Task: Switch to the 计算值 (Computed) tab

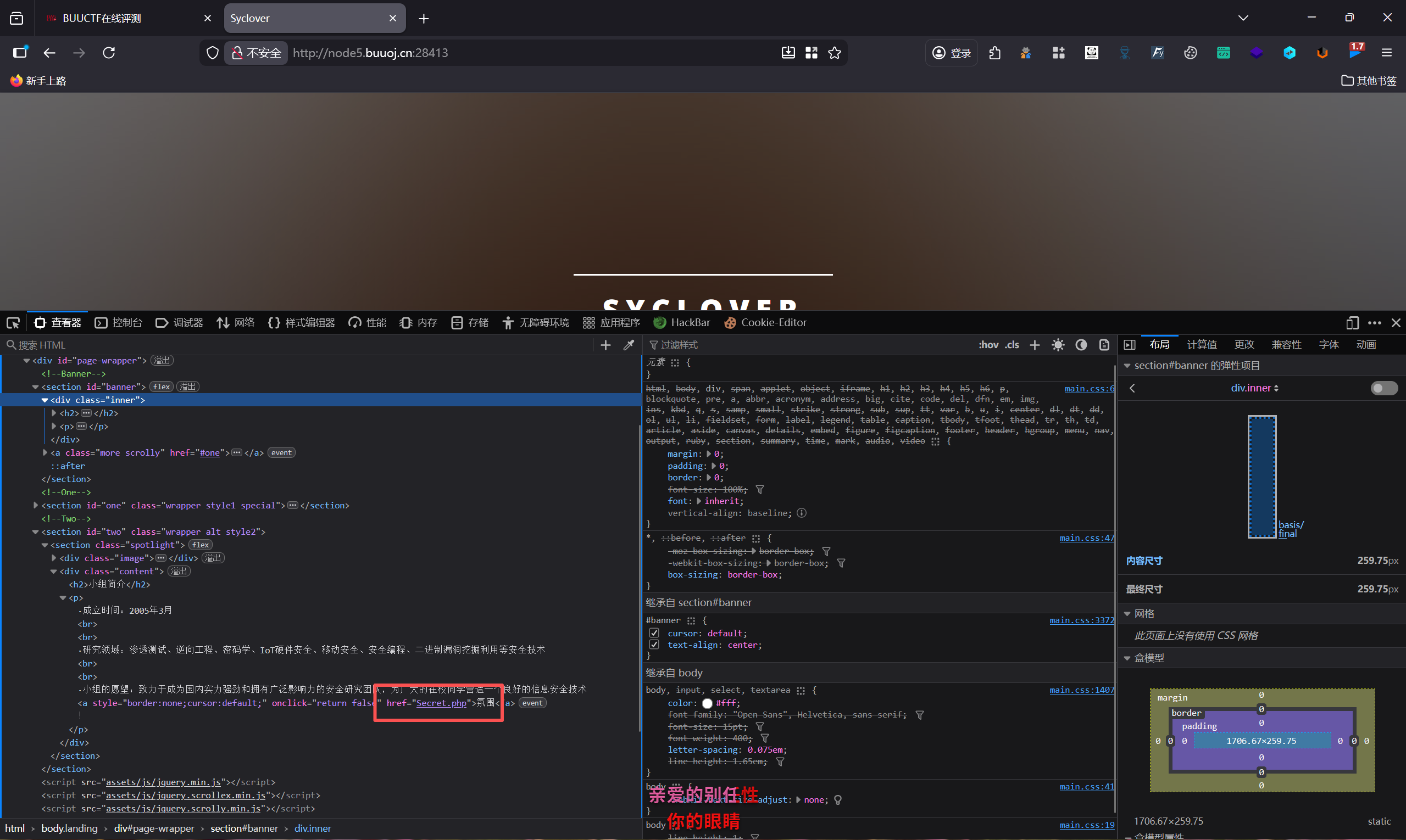Action: [x=1202, y=345]
